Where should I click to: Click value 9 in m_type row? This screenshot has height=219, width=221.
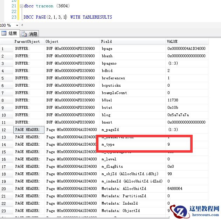(x=187, y=145)
